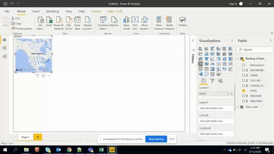Check the AFFORDABI... field
The height and width of the screenshot is (154, 274).
coord(244,70)
